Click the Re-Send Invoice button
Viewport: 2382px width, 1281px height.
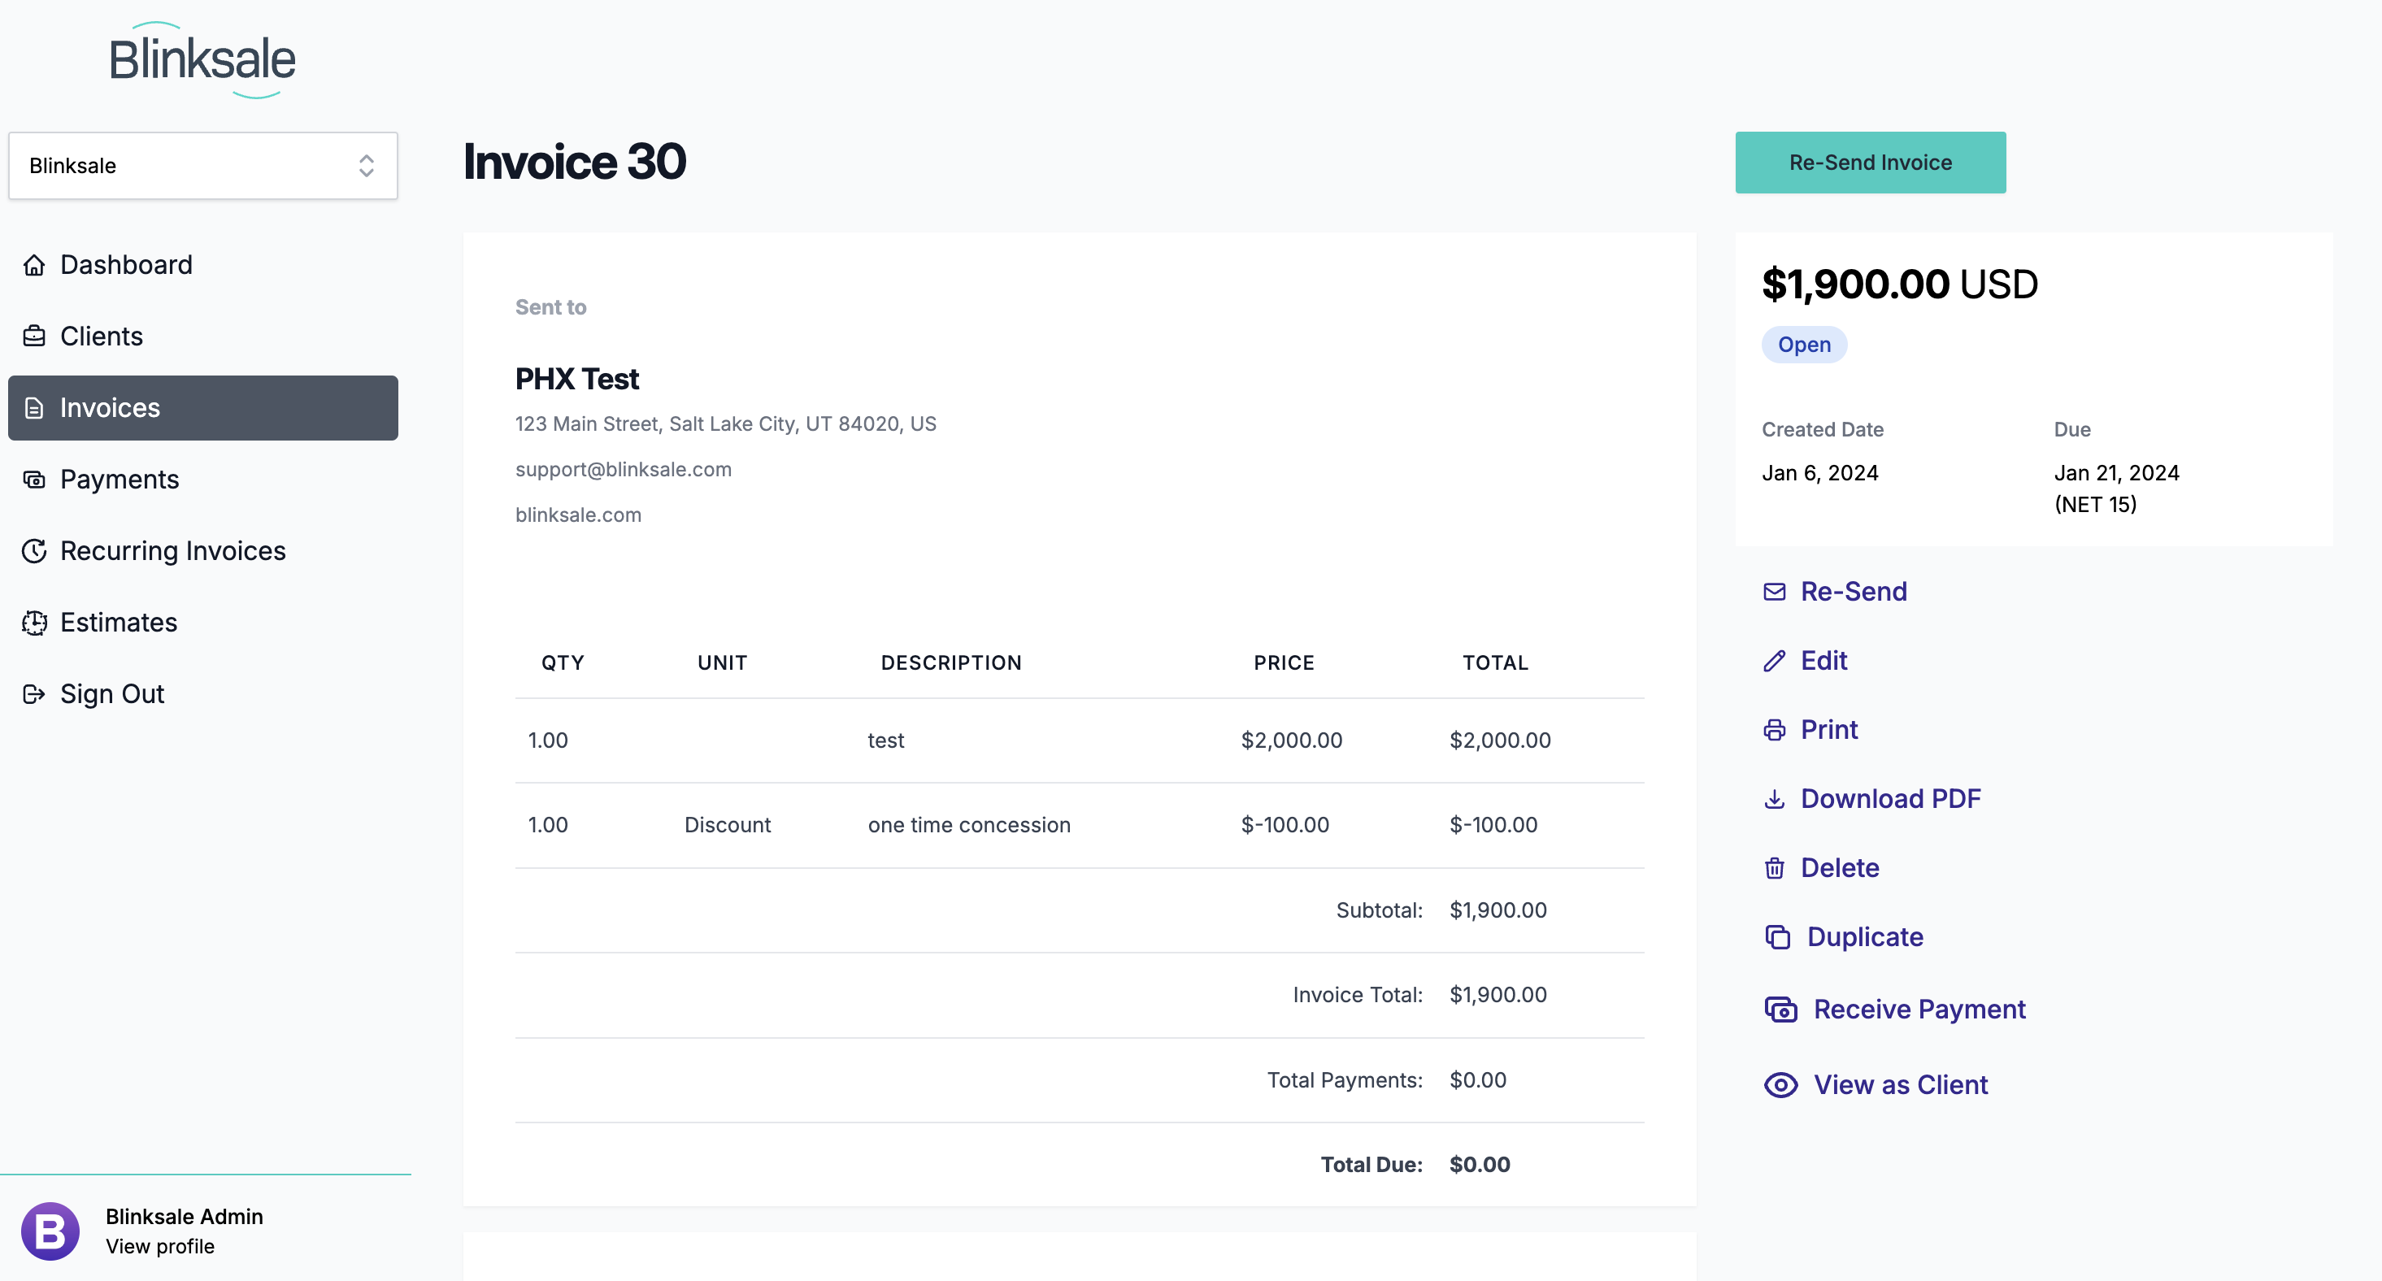coord(1870,162)
